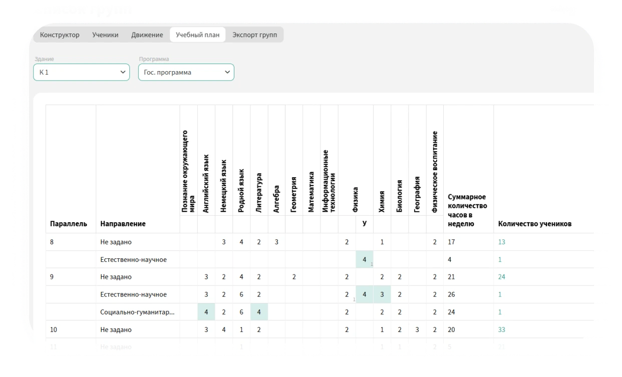622x377 pixels.
Task: Click the highlighted Химия cell with value 3
Action: click(x=382, y=294)
